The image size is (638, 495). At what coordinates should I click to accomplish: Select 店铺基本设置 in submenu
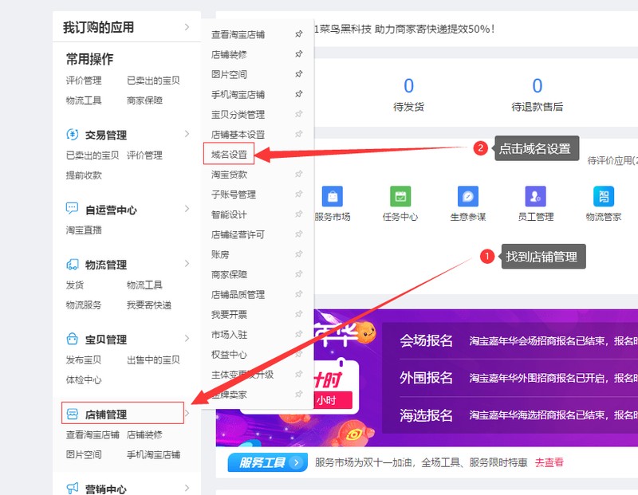tap(238, 135)
